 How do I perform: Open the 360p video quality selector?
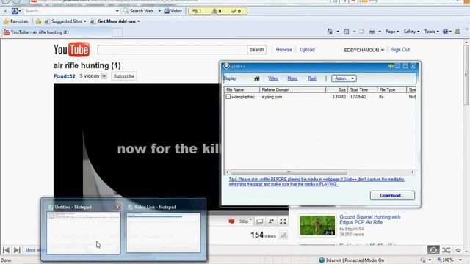click(245, 221)
